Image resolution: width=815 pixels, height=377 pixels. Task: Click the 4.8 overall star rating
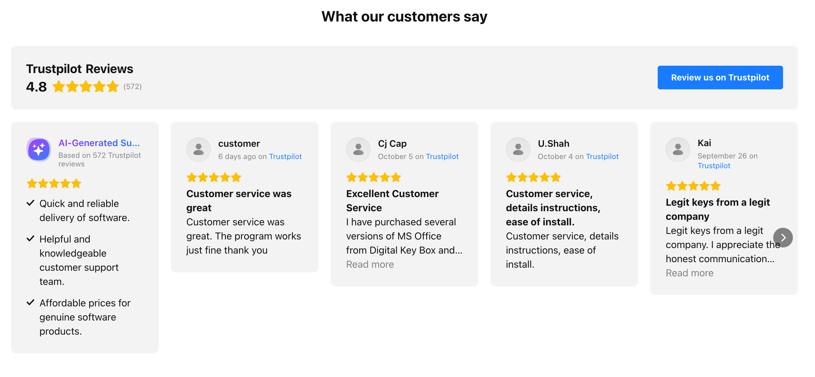pos(85,86)
